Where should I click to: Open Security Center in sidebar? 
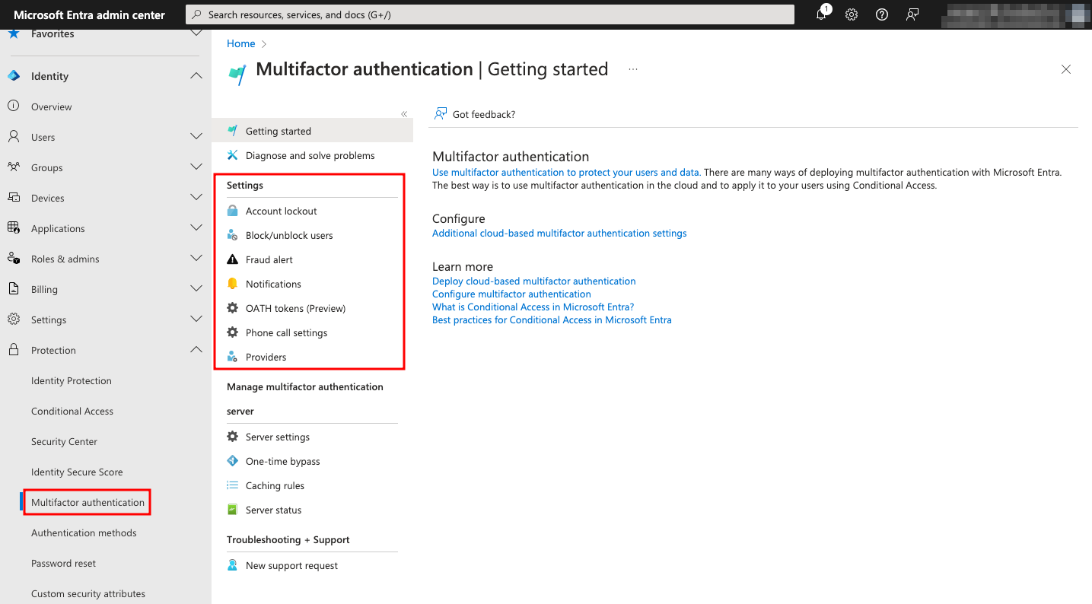point(64,441)
